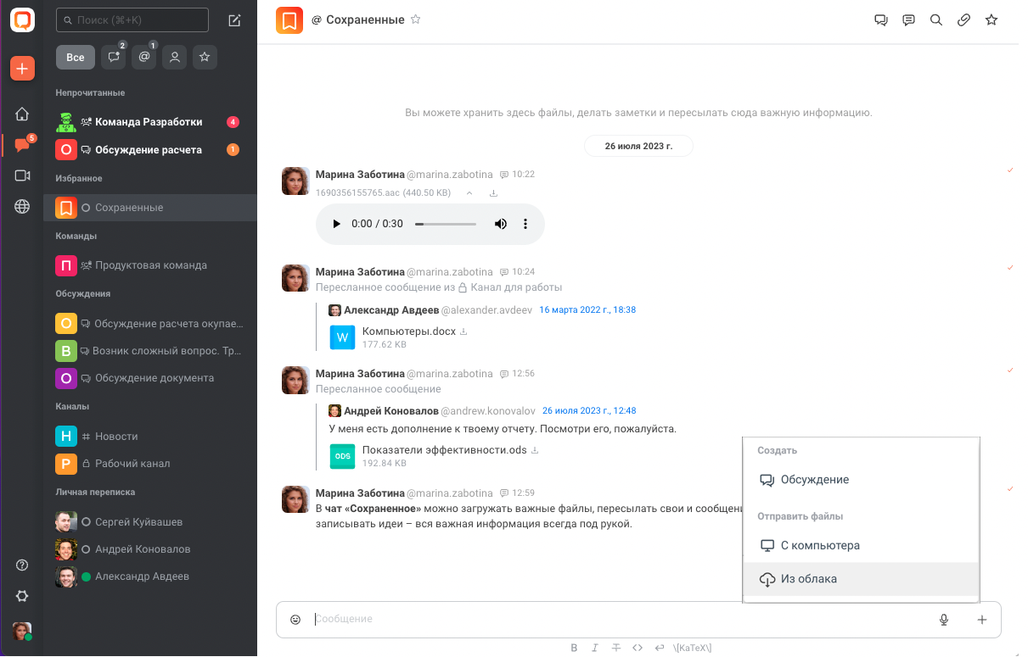1028x657 pixels.
Task: Click the search icon in chat header
Action: (x=936, y=20)
